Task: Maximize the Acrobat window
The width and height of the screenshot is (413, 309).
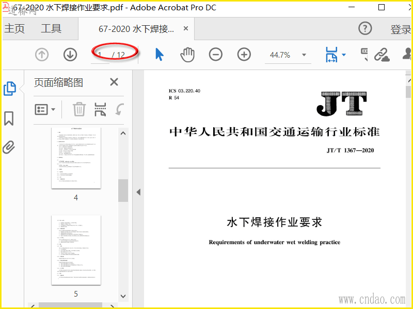Action: coord(382,7)
